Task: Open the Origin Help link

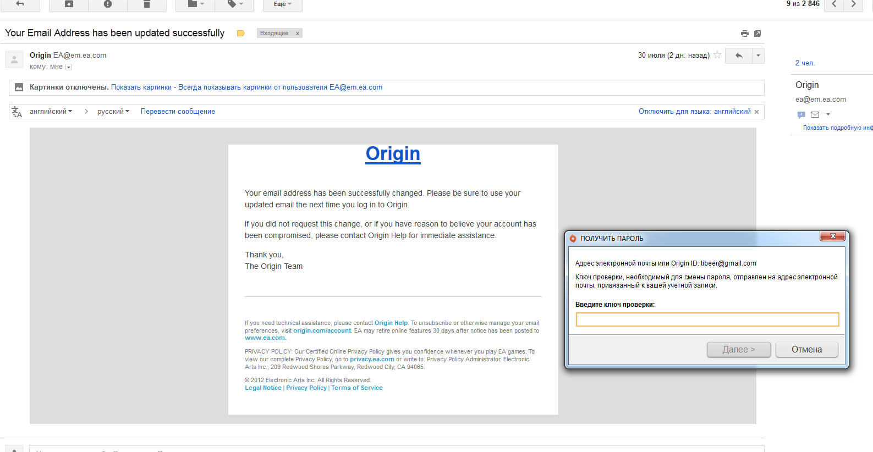Action: (391, 323)
